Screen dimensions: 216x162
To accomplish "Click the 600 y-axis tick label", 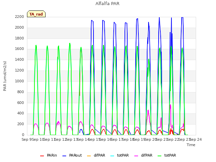I will pos(21,103).
